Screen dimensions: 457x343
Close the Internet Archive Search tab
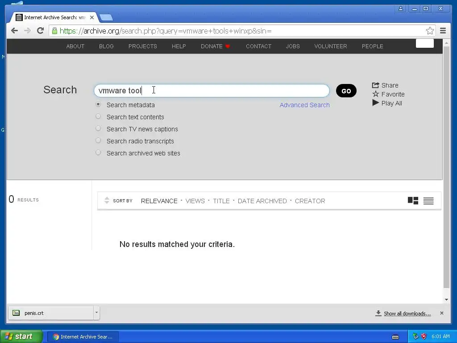pos(92,17)
